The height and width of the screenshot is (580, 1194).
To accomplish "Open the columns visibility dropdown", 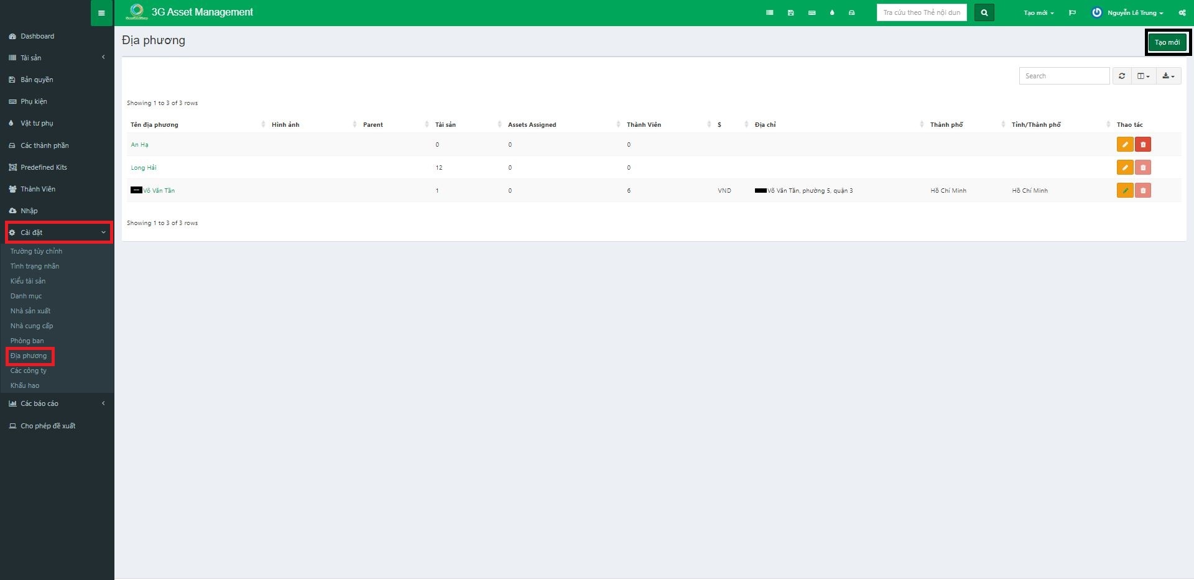I will pyautogui.click(x=1143, y=76).
